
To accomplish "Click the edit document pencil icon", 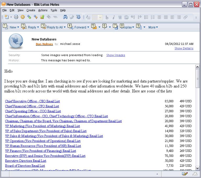I will [72, 17].
